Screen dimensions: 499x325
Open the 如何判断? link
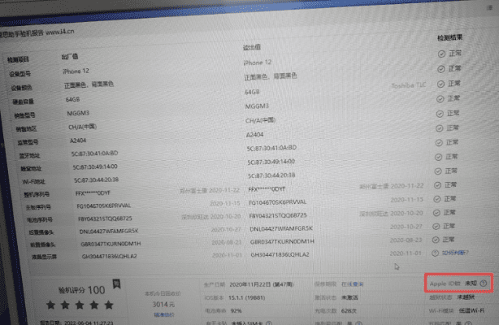(x=455, y=253)
